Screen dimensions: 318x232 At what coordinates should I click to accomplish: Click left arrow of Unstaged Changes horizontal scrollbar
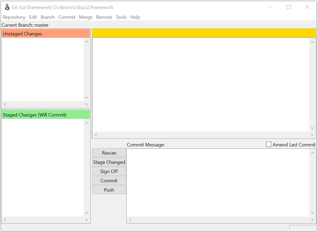[5, 104]
